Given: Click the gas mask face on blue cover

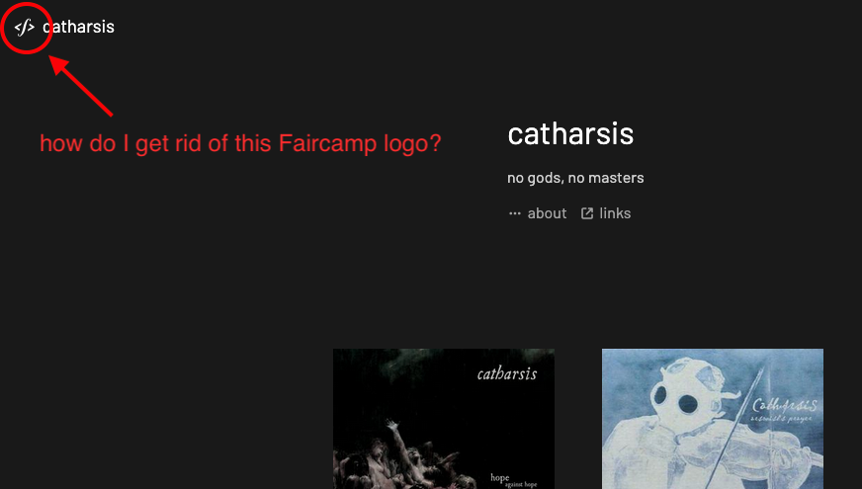Looking at the screenshot, I should point(679,394).
